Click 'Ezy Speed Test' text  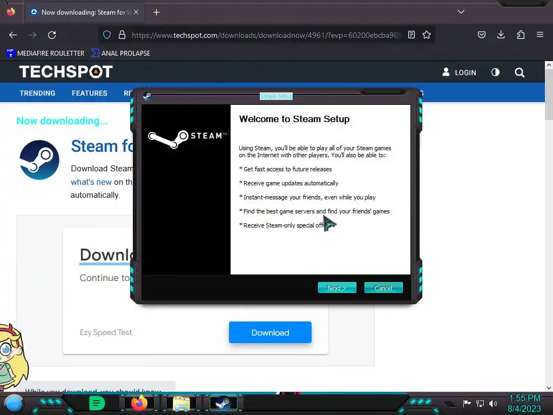coord(105,332)
